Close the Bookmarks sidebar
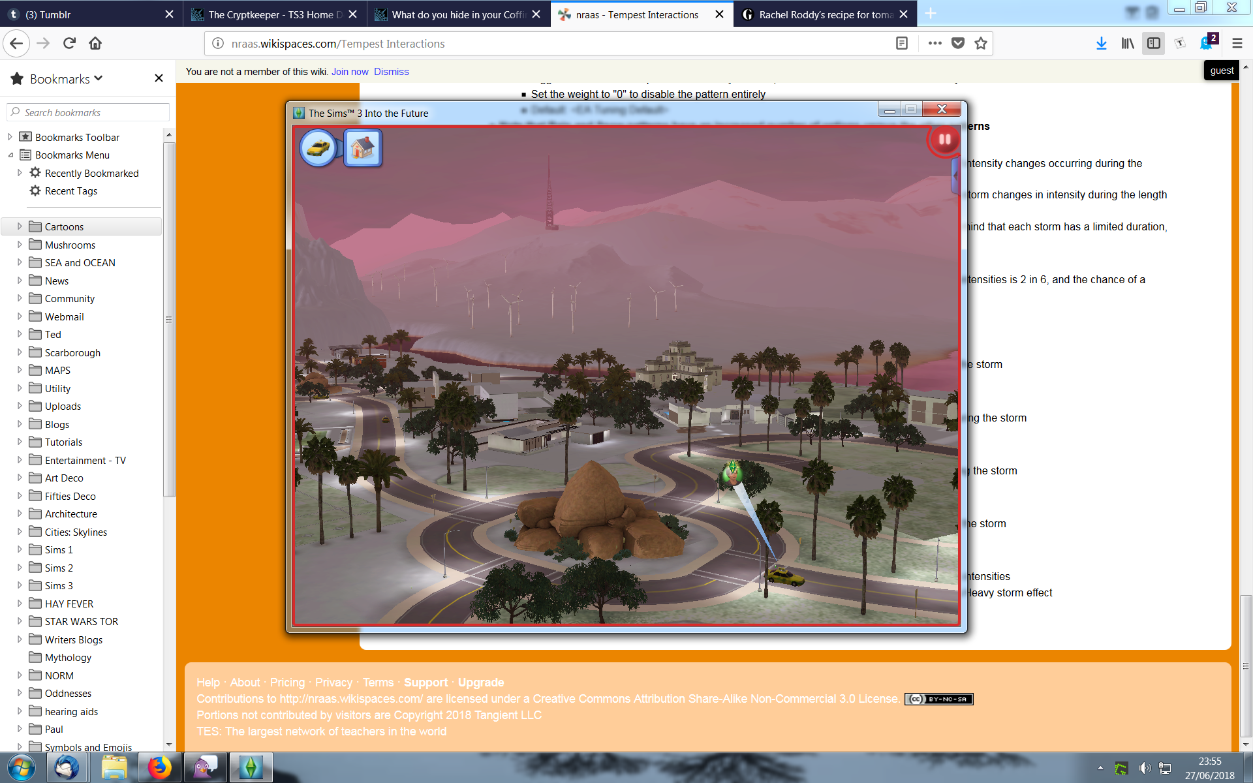 [159, 78]
